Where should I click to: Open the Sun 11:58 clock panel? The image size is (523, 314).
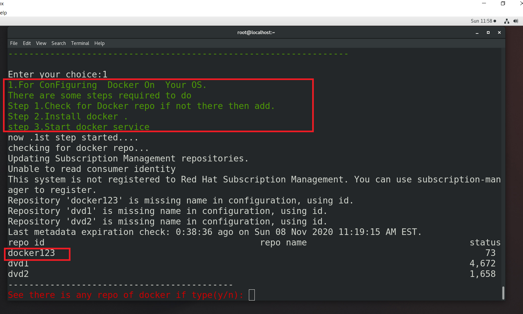click(483, 21)
